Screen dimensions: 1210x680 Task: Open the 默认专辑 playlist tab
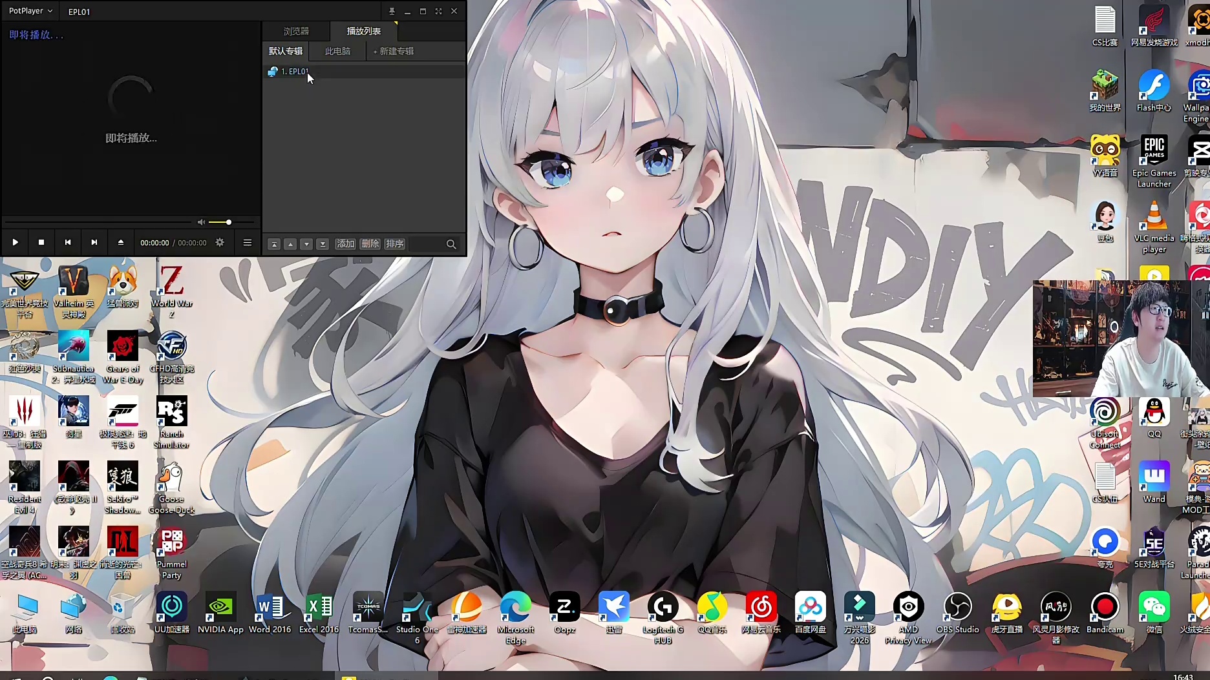coord(285,51)
